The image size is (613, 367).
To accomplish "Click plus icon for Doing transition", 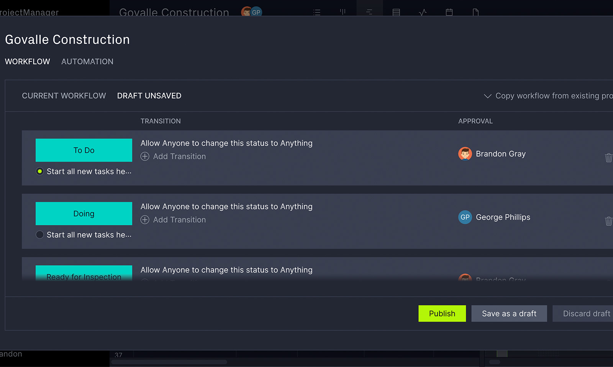I will tap(145, 220).
